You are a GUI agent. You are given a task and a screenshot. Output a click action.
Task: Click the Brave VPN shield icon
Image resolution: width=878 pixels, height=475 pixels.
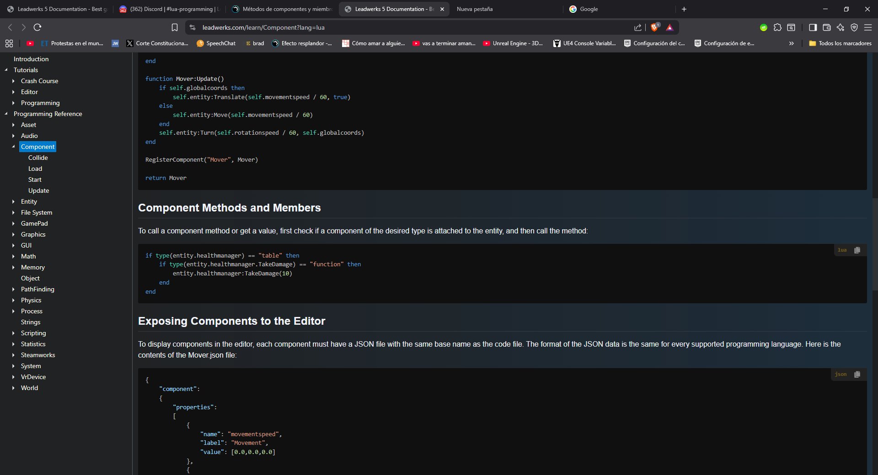click(x=854, y=27)
